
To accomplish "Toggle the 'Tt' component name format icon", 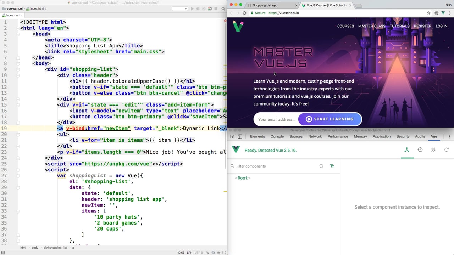I will 332,166.
